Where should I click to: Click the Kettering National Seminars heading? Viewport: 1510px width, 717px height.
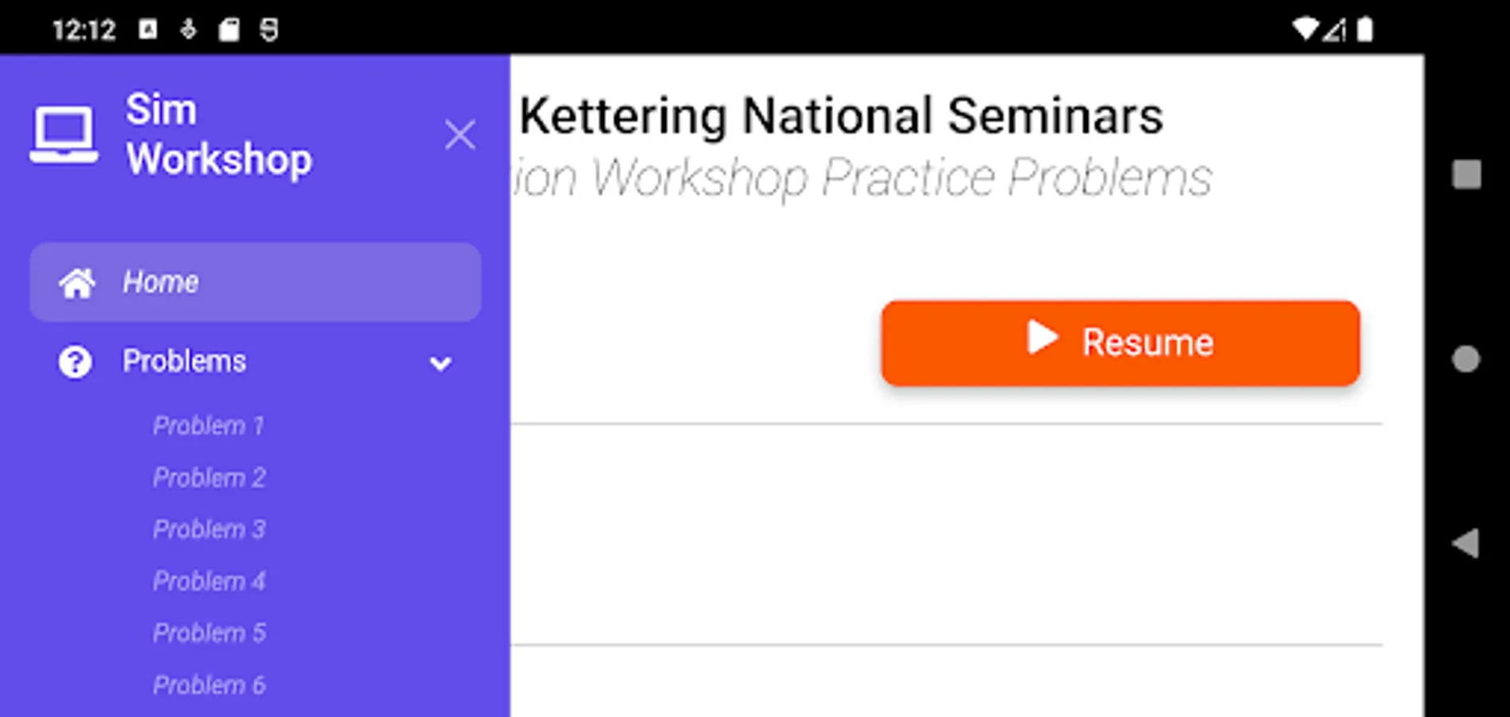tap(841, 116)
